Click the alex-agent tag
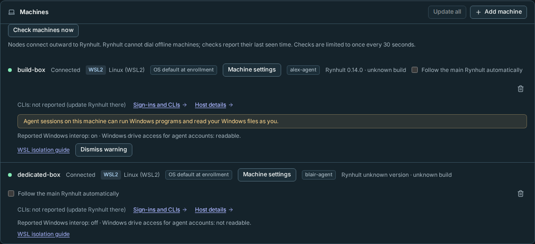The height and width of the screenshot is (244, 535). (x=303, y=70)
